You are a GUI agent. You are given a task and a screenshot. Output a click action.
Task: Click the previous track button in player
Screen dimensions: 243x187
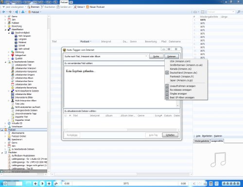(35, 184)
